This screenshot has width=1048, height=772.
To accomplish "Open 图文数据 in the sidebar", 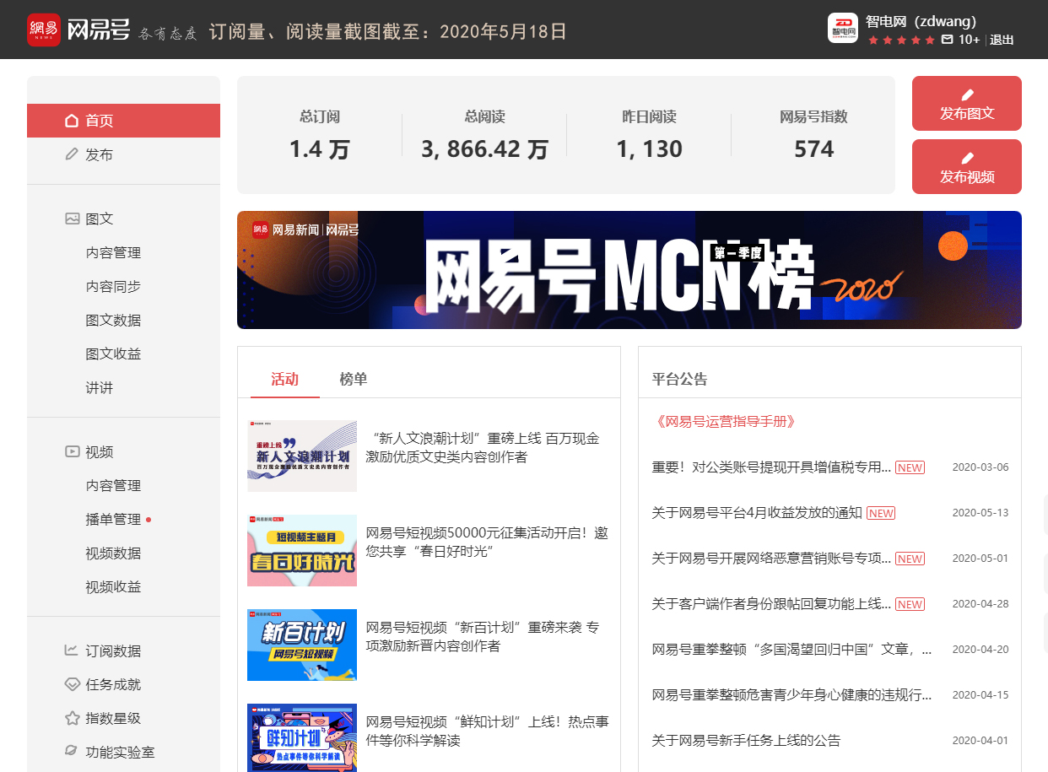I will click(113, 320).
